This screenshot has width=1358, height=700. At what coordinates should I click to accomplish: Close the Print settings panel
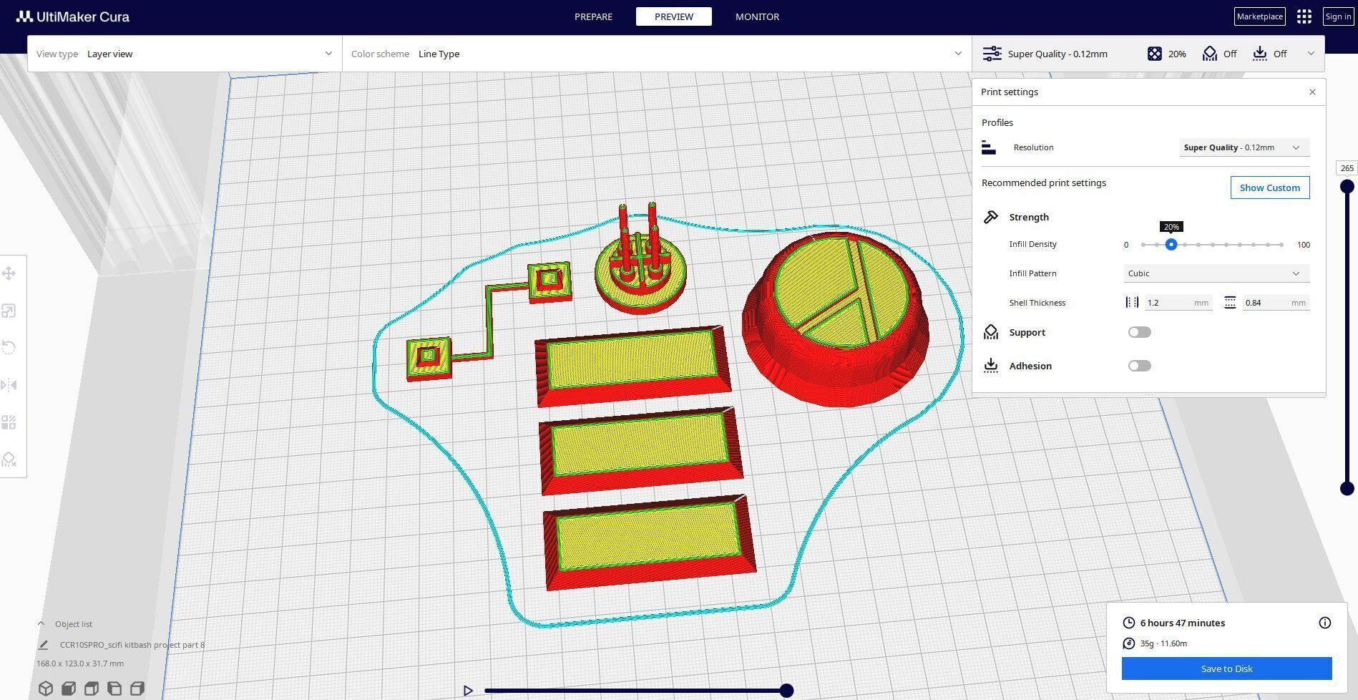(1312, 92)
